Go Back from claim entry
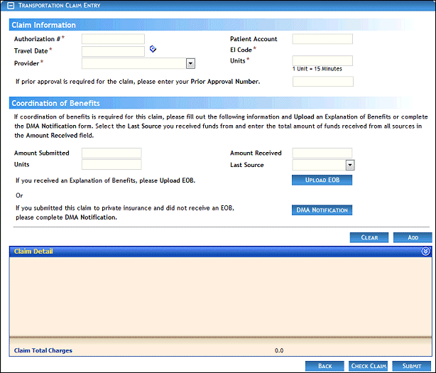436x373 pixels. point(325,366)
